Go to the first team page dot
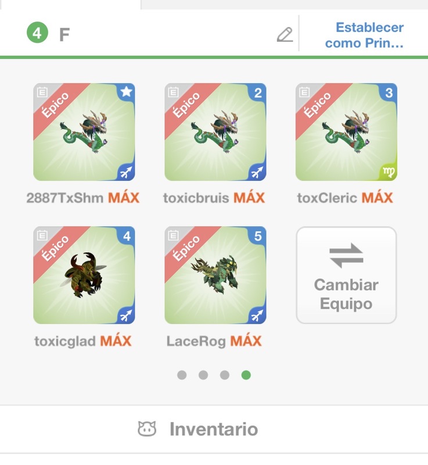This screenshot has height=465, width=428. pyautogui.click(x=182, y=375)
